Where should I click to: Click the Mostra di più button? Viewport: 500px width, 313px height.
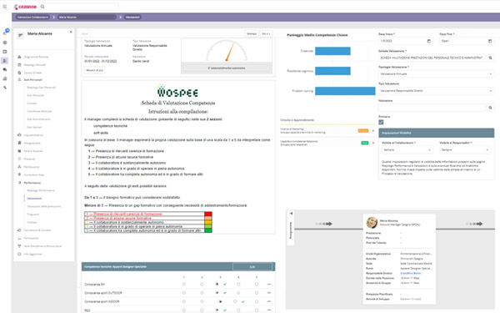pos(95,70)
